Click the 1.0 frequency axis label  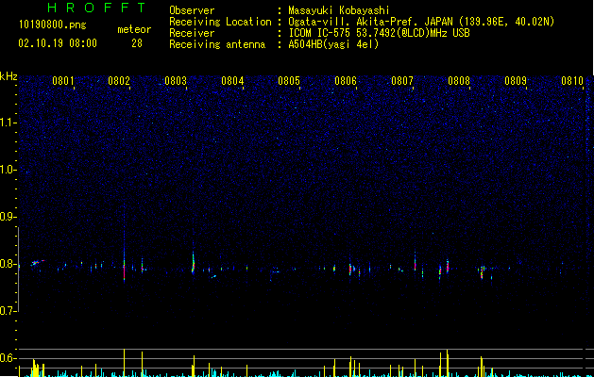click(8, 170)
